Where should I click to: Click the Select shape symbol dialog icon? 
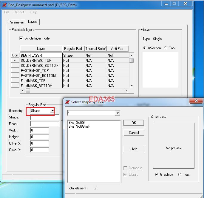(x=67, y=102)
